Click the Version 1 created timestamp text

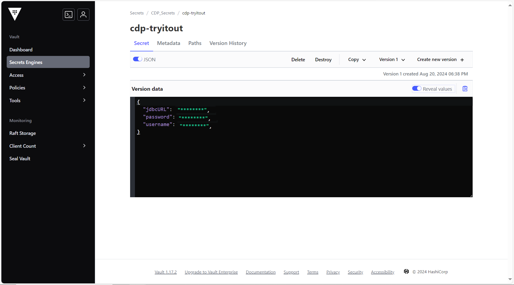click(425, 74)
